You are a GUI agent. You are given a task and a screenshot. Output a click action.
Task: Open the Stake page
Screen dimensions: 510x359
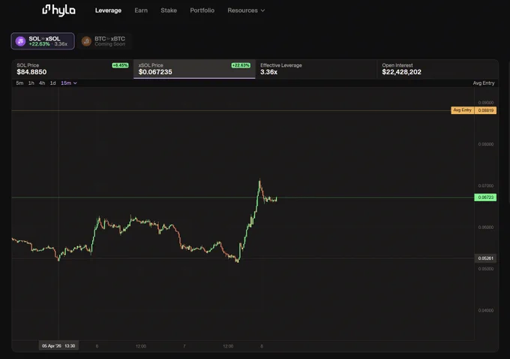point(169,11)
